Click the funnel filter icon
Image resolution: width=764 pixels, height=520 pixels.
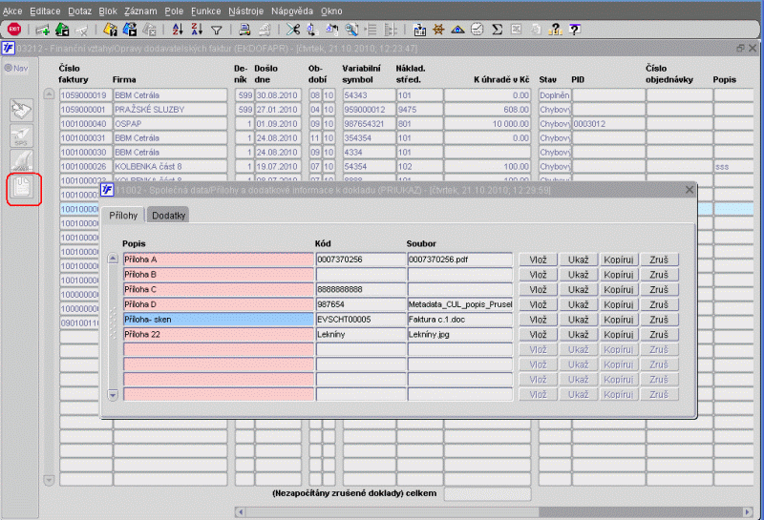[217, 31]
